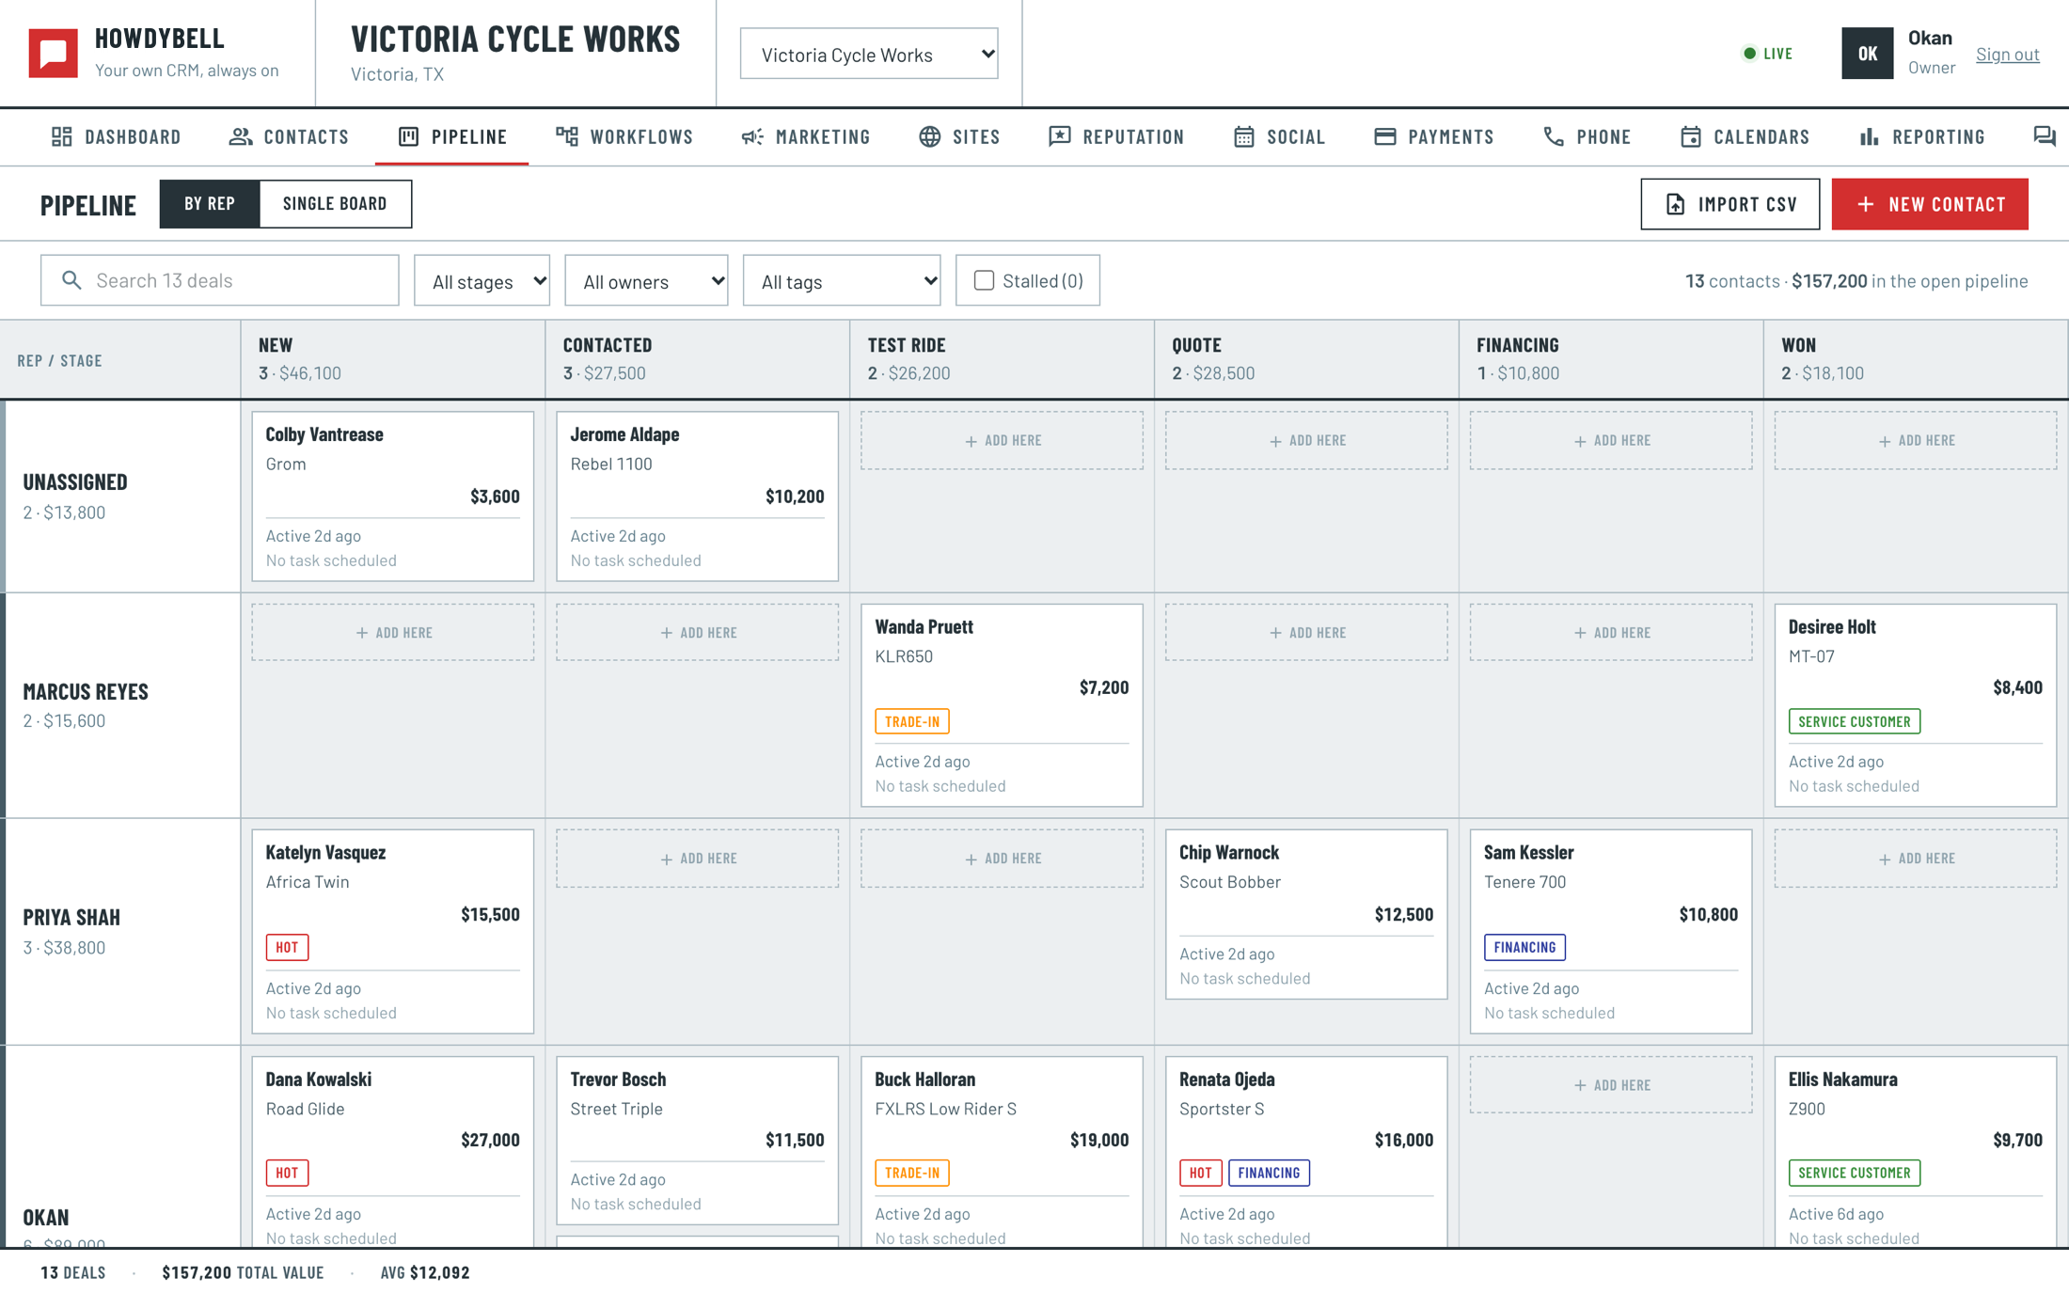Click the Phone handset icon
Viewport: 2069px width, 1293px height.
point(1554,136)
